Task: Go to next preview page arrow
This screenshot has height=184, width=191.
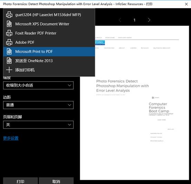Action: (149, 20)
